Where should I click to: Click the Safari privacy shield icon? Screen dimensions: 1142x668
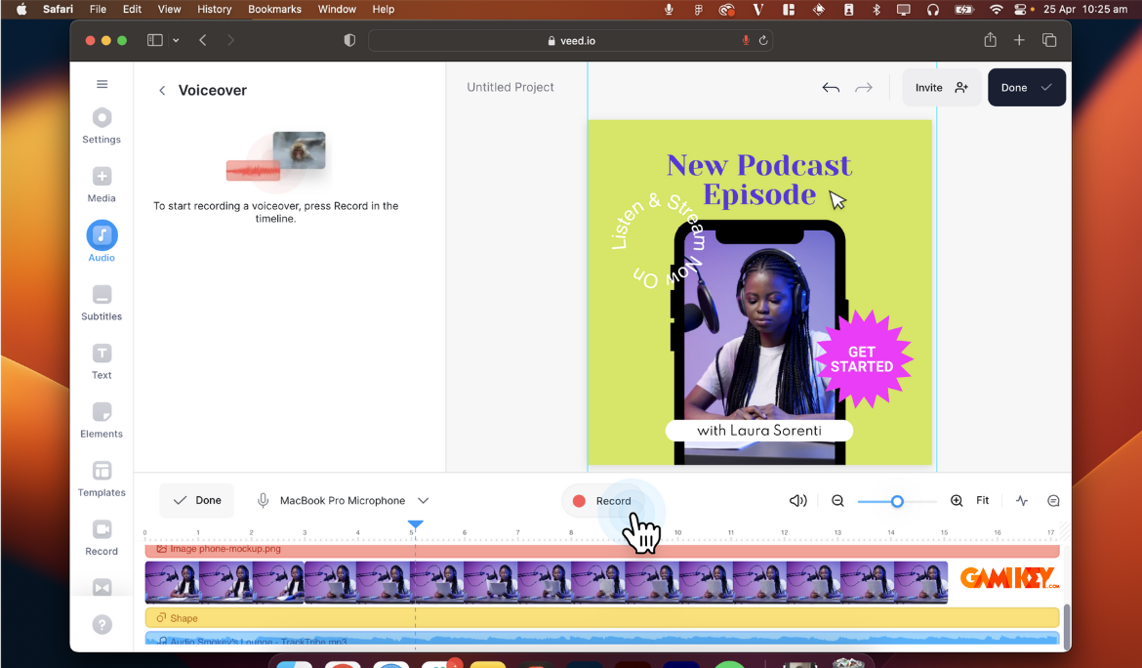(x=349, y=40)
